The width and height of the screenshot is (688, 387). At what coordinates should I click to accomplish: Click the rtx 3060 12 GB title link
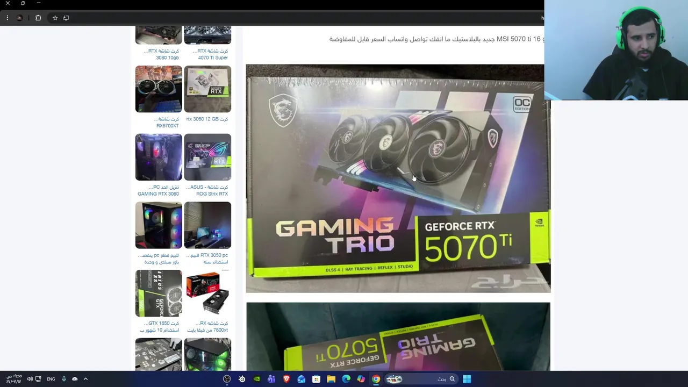click(x=207, y=119)
